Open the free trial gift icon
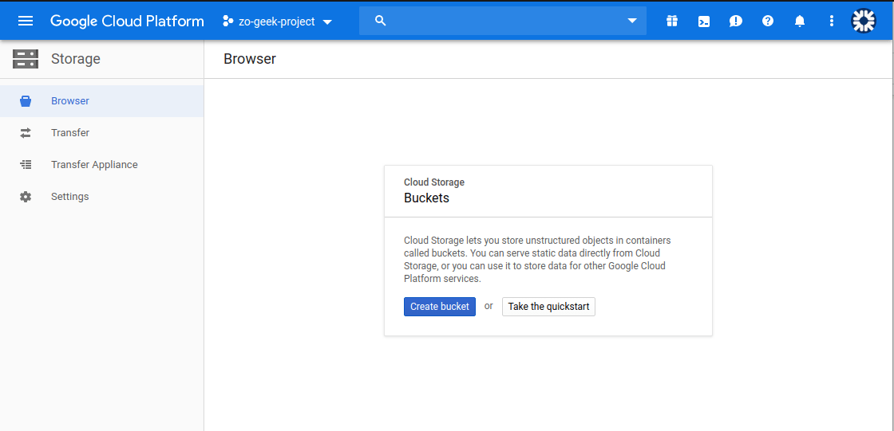This screenshot has height=431, width=894. coord(672,21)
